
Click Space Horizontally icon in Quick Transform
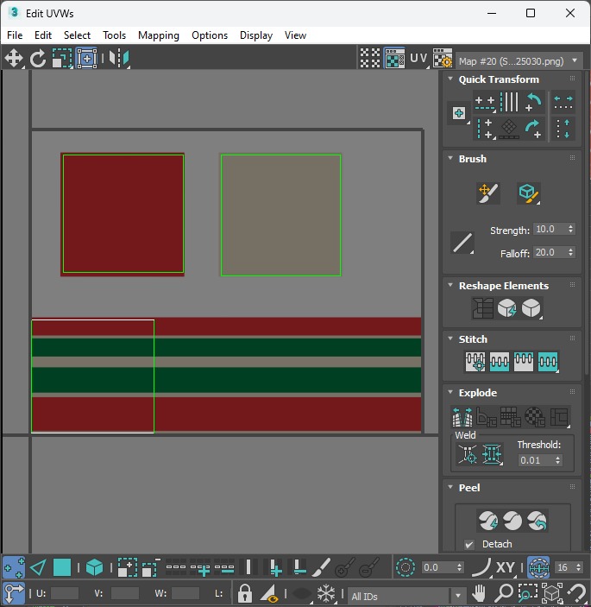pos(563,102)
